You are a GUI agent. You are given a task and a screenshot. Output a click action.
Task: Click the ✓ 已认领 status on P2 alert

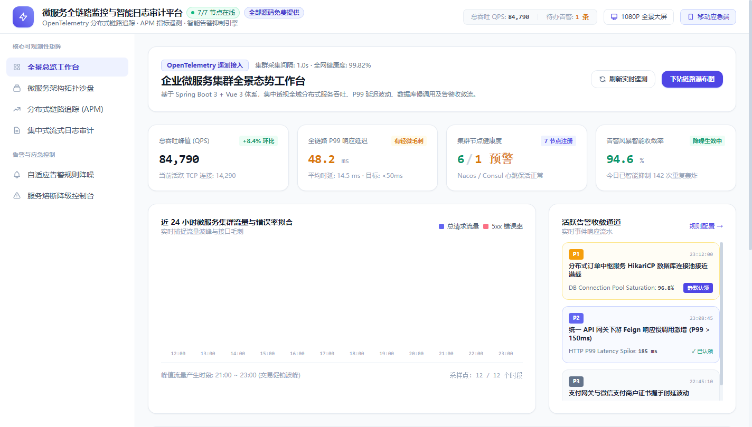(x=702, y=351)
